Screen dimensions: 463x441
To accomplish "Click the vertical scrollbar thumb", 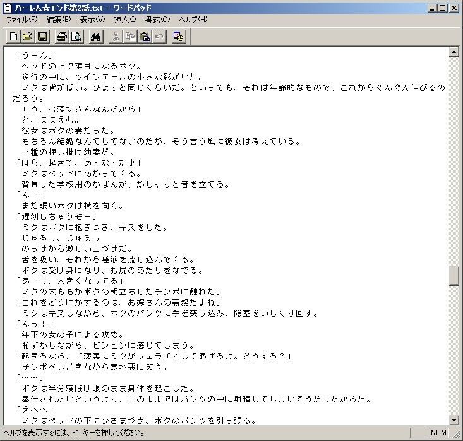I will 454,275.
